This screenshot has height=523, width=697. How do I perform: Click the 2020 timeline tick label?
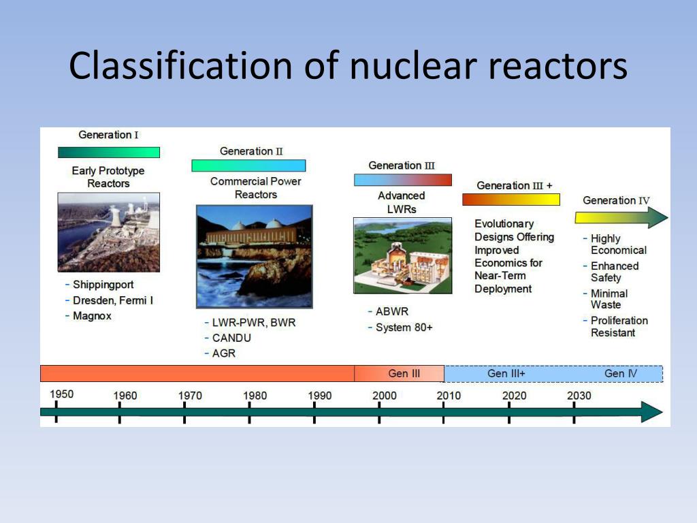coord(515,396)
